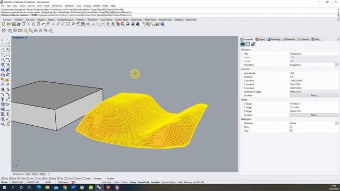Click the Camera Location Place button
340x191 pixels.
pos(314,95)
